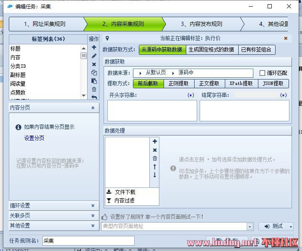Screen dimensions: 302x251
Task: Collapse the 内容分页 panel
Action: [93, 108]
